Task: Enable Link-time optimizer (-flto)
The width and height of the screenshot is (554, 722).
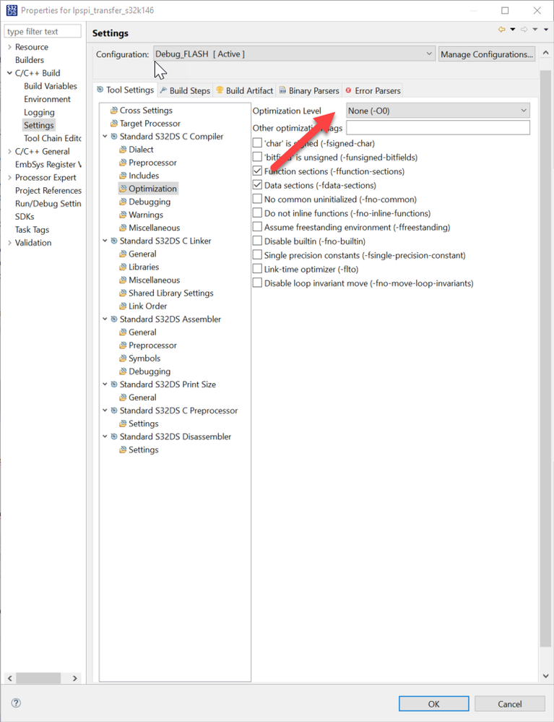Action: coord(257,269)
